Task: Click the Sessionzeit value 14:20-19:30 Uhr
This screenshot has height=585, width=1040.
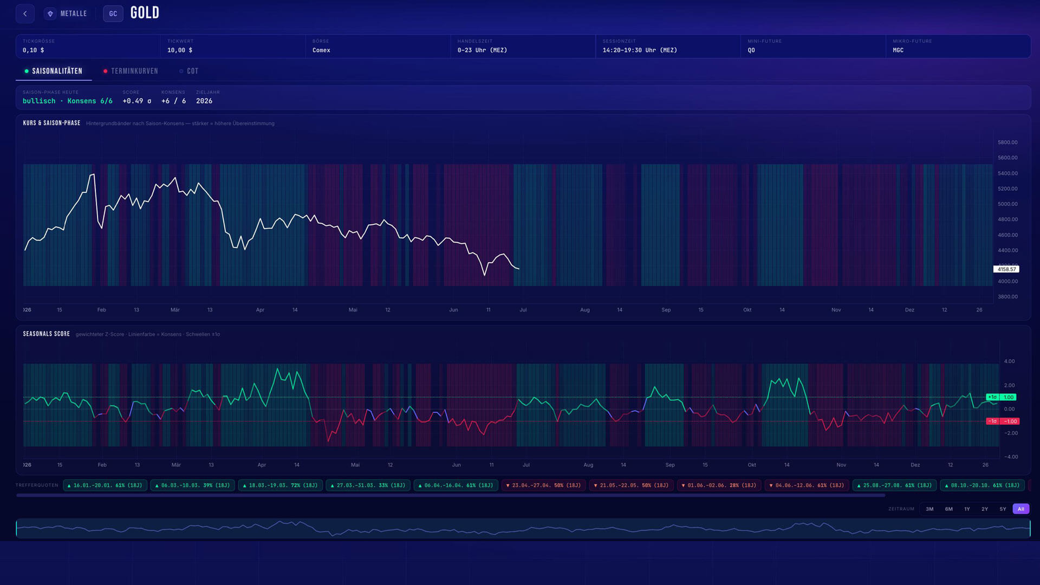Action: pos(640,50)
